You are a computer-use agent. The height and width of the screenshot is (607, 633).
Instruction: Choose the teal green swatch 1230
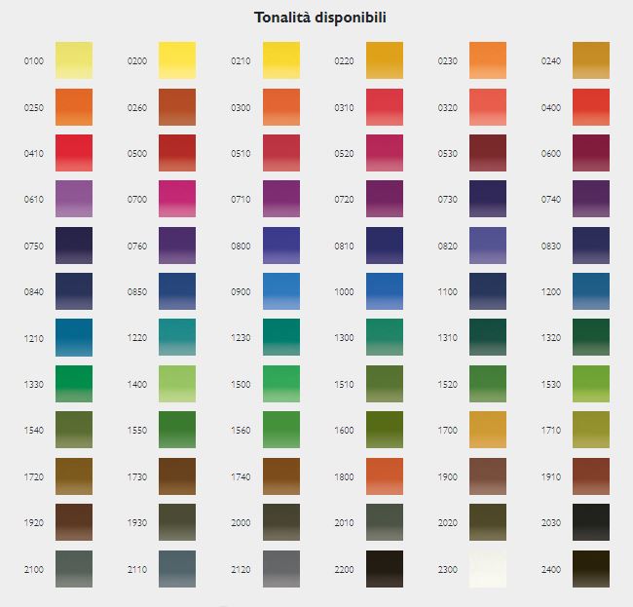point(281,337)
